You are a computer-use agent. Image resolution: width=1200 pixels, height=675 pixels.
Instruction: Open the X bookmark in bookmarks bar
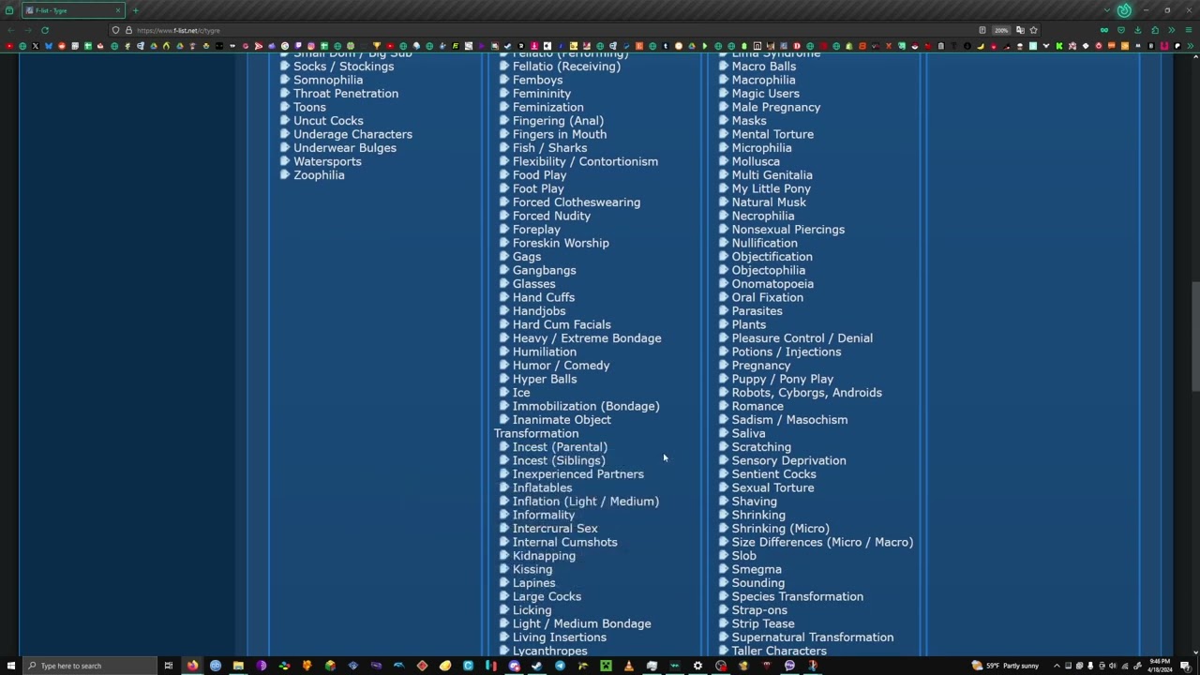[36, 46]
